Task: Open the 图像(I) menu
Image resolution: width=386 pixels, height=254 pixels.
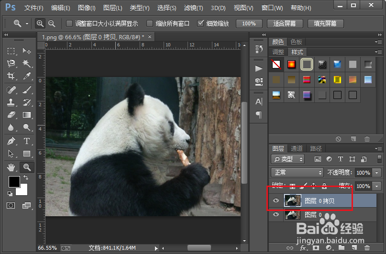Action: point(87,8)
